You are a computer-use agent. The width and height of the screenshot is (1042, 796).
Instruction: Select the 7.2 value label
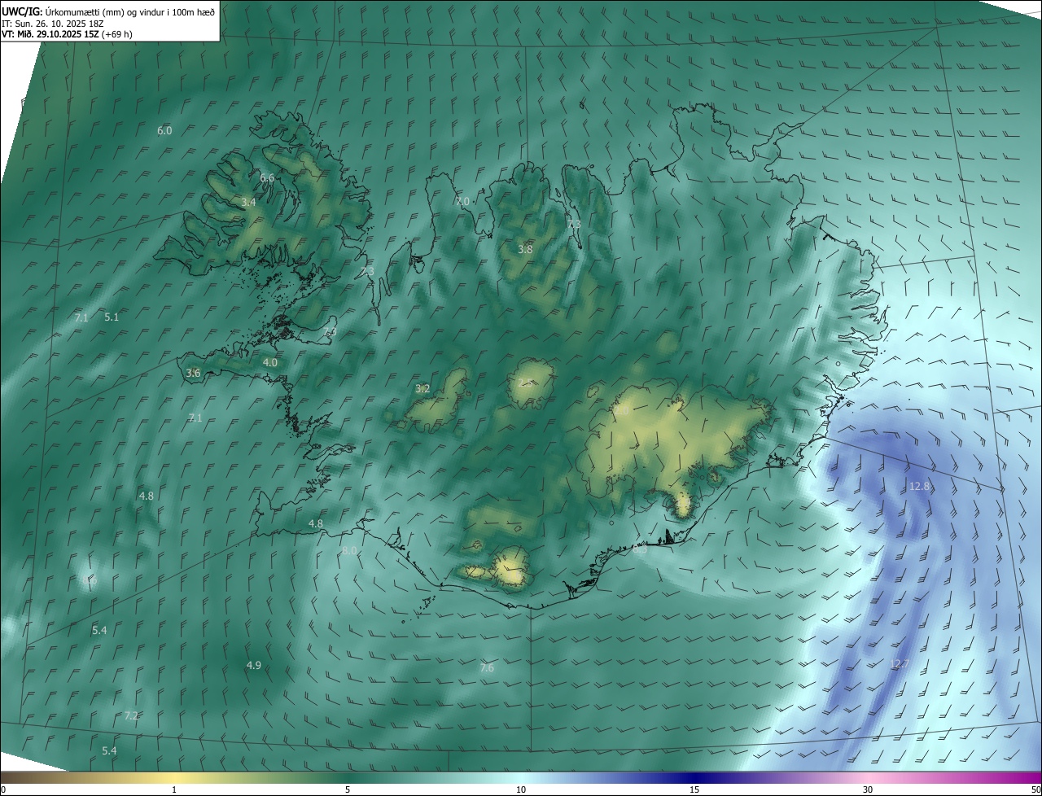131,716
